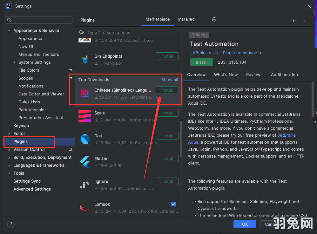Click the plugin search options magnifier icon

[82, 32]
